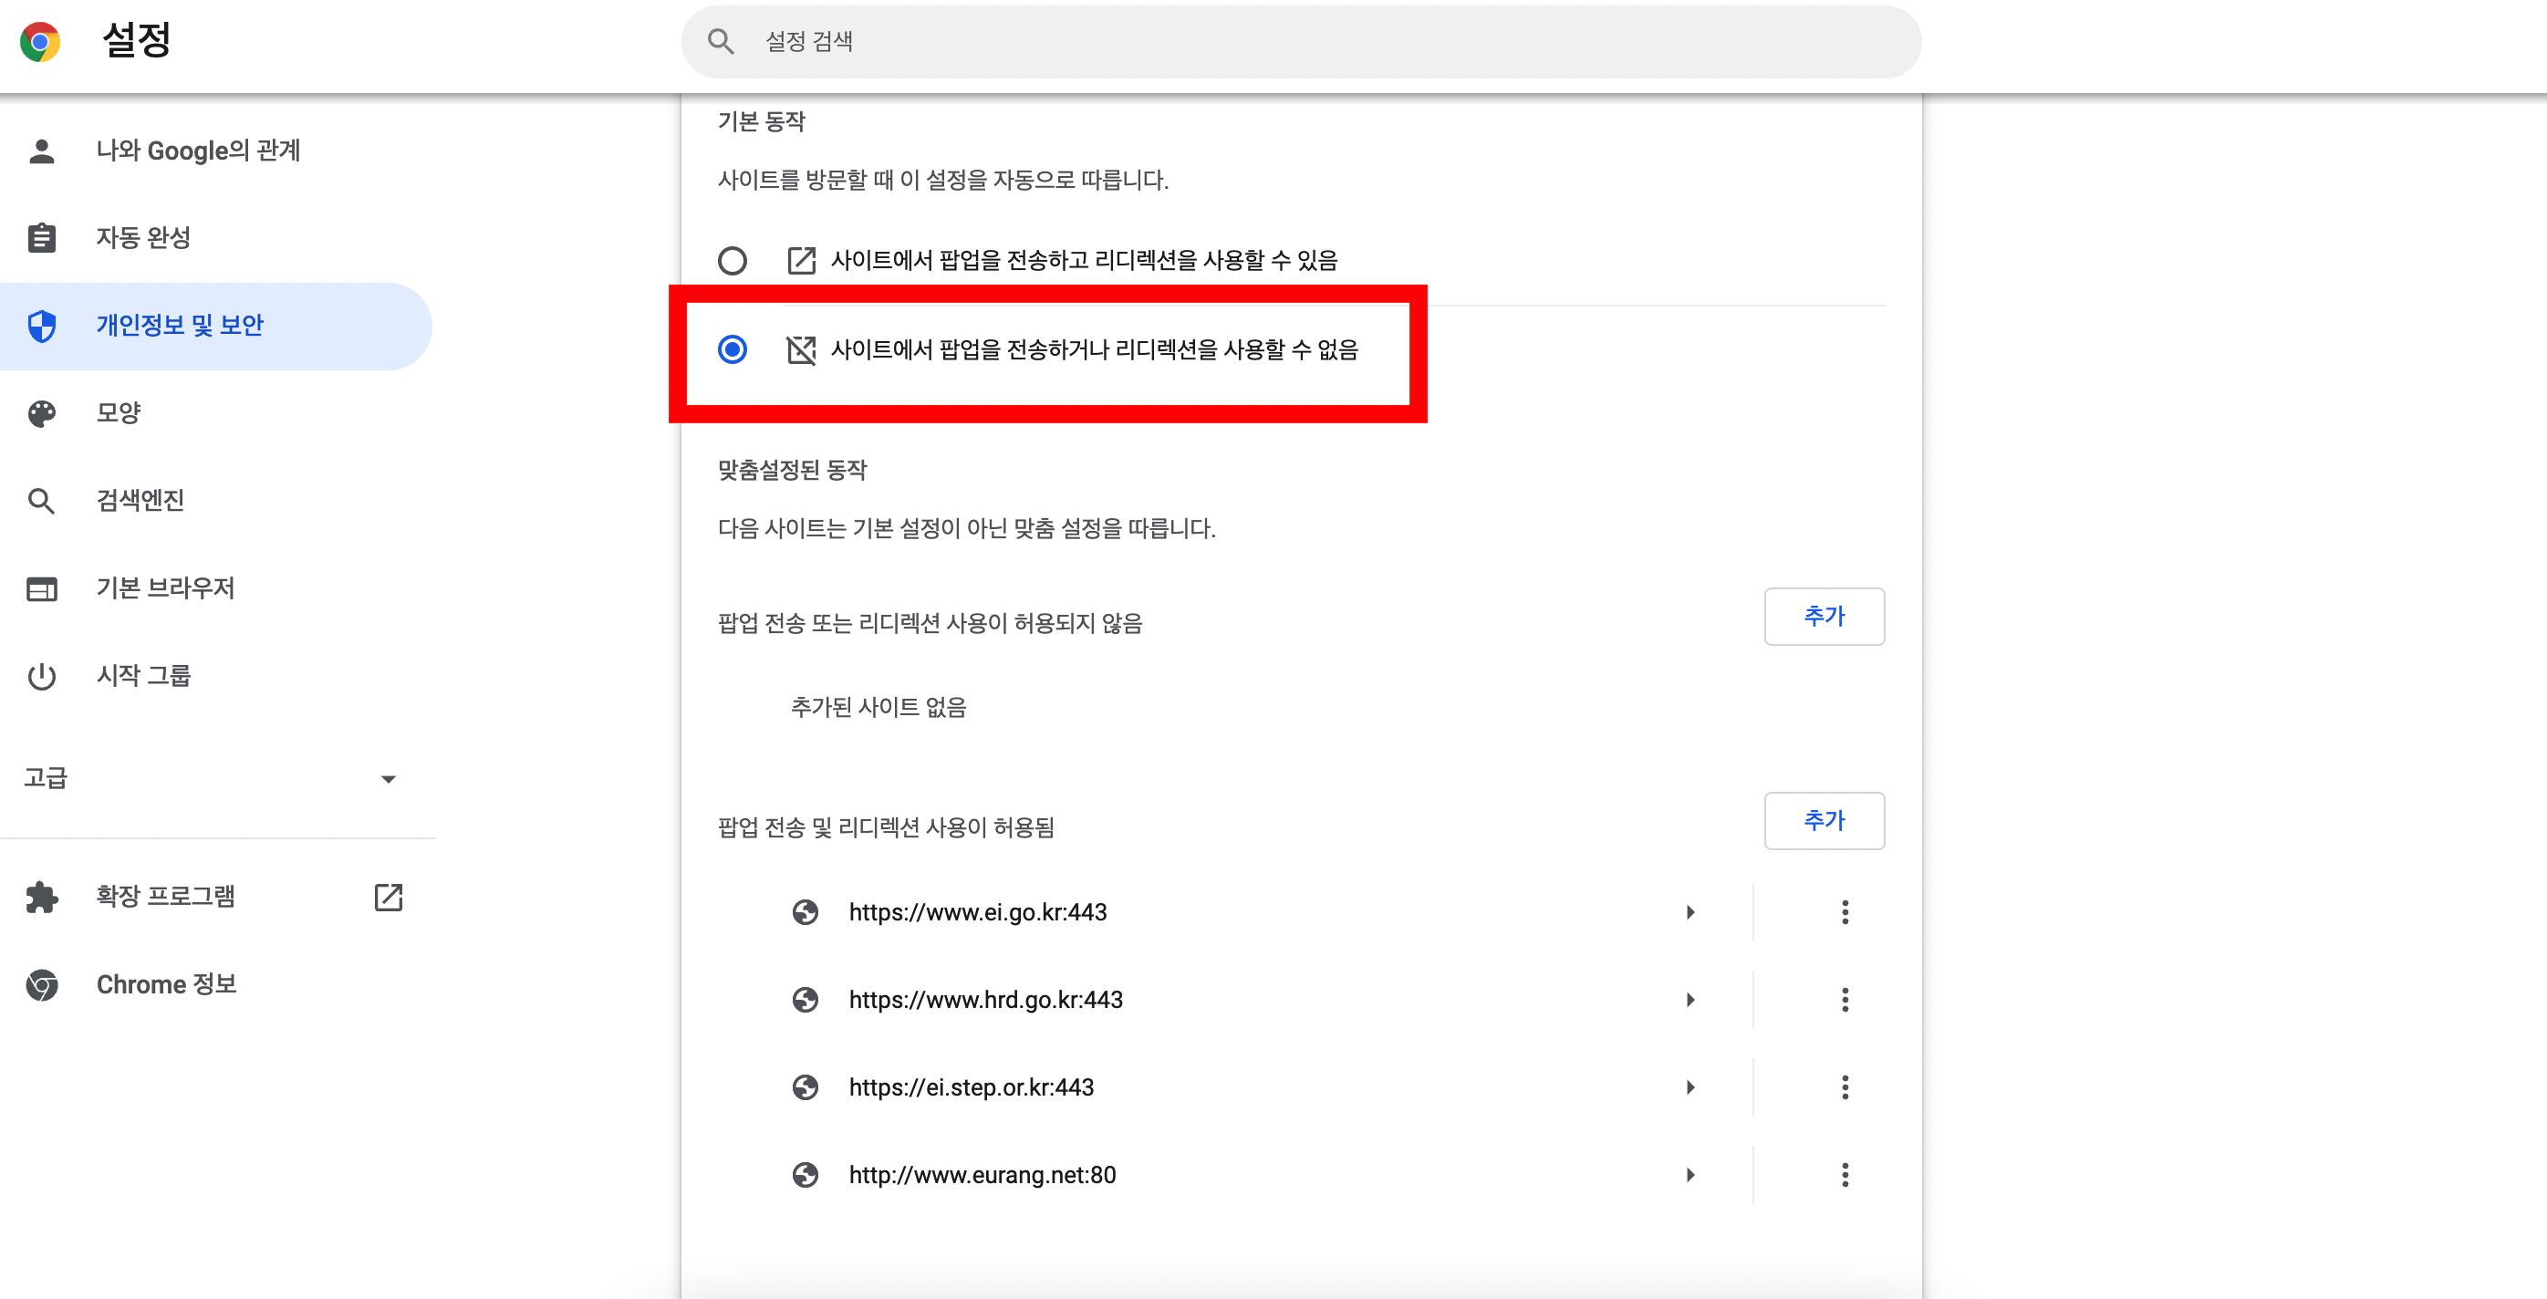Click the 설정 검색 input field

1285,42
